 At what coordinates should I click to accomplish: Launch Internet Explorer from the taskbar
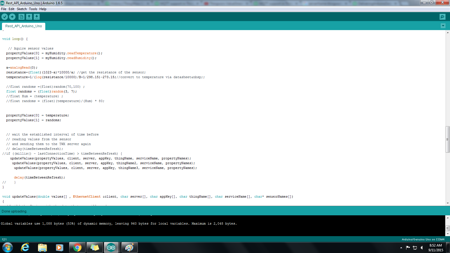click(25, 248)
